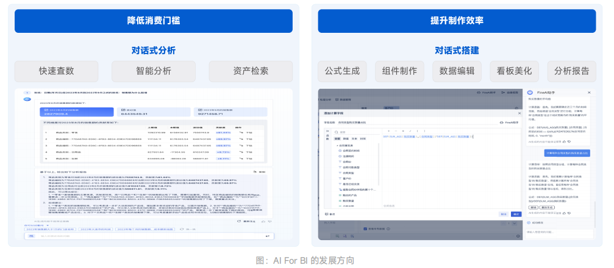Viewport: 614px width, 268px height.
Task: Click the 组件制作 feature button
Action: pyautogui.click(x=399, y=71)
